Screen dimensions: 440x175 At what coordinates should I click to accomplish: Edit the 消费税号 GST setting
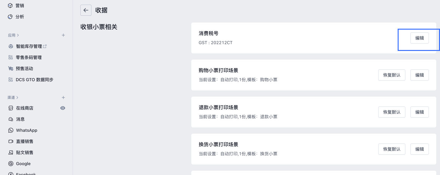(419, 38)
